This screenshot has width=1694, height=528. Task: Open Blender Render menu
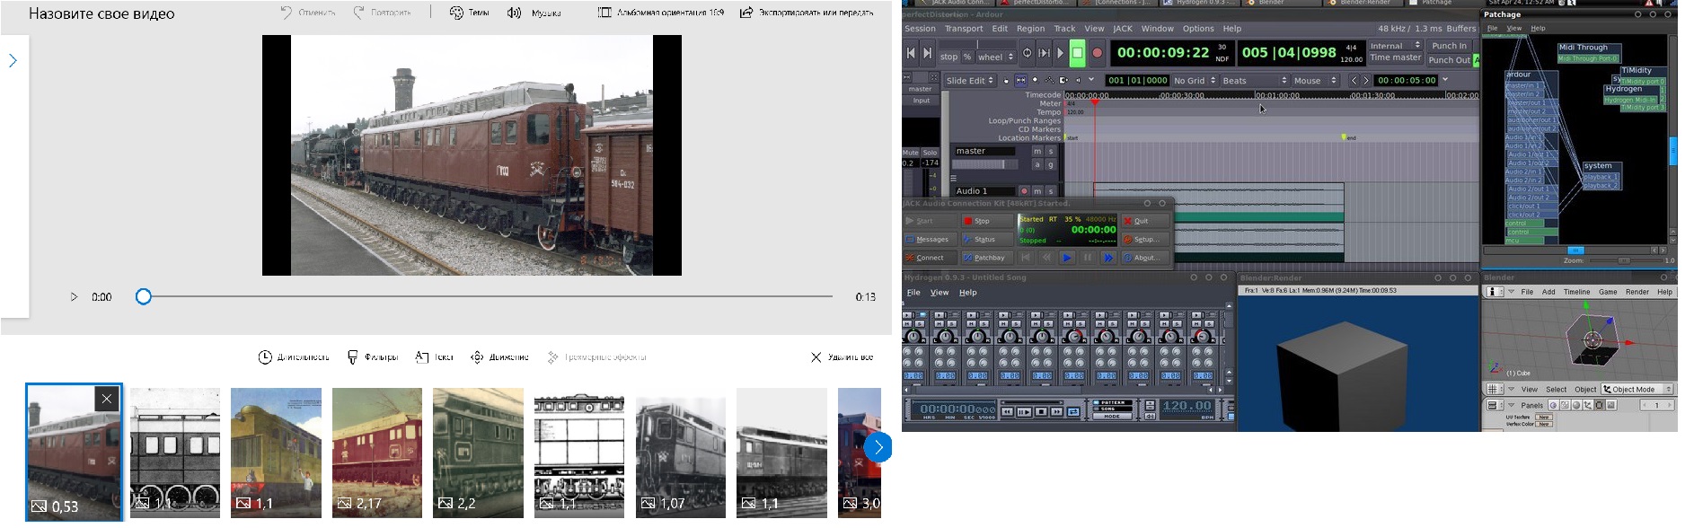[1637, 292]
